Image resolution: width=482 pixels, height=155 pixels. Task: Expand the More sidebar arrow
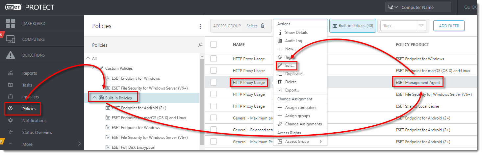(x=79, y=144)
